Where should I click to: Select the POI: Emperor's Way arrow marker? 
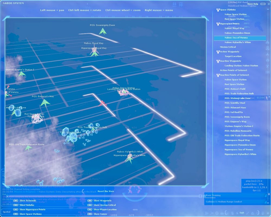pos(45,103)
